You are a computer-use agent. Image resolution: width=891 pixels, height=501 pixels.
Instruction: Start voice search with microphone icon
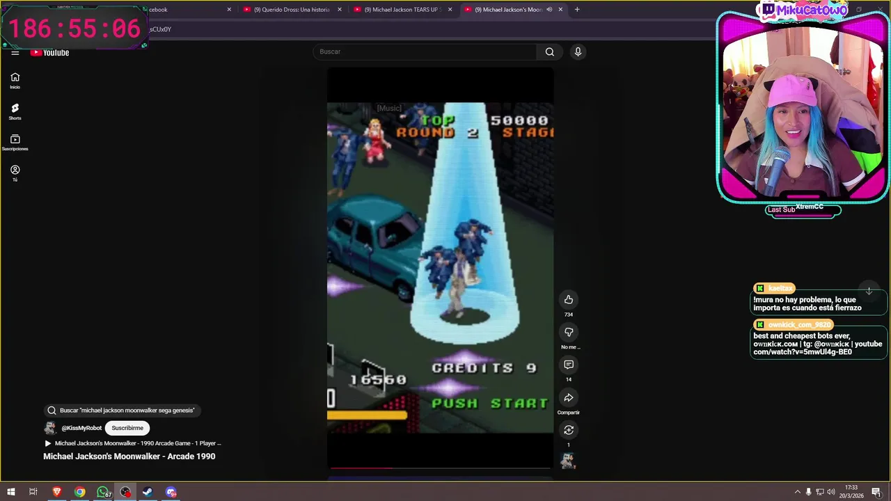click(578, 51)
